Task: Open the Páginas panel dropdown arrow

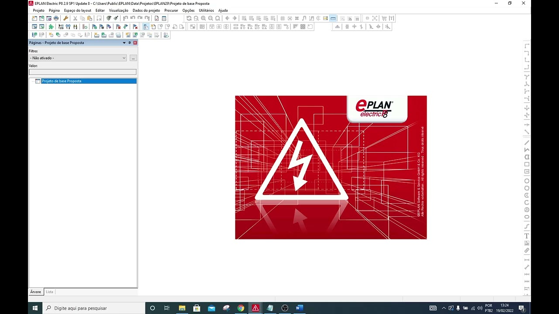Action: click(x=124, y=43)
